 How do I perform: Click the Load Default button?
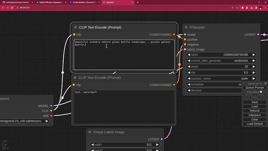[x=255, y=124]
